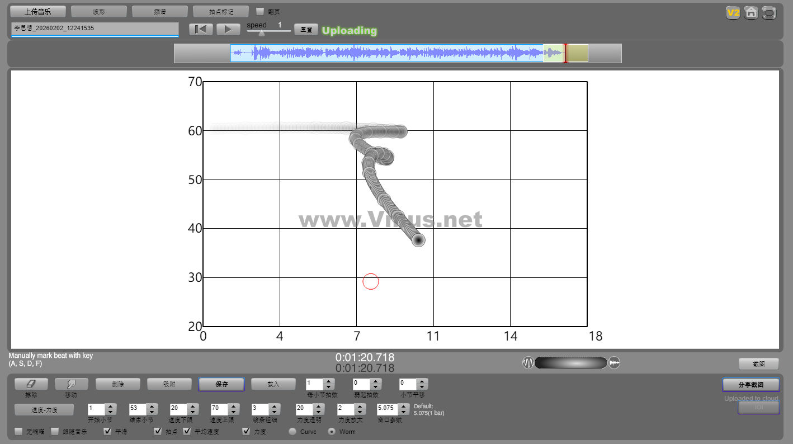Click the V2 version icon

733,13
